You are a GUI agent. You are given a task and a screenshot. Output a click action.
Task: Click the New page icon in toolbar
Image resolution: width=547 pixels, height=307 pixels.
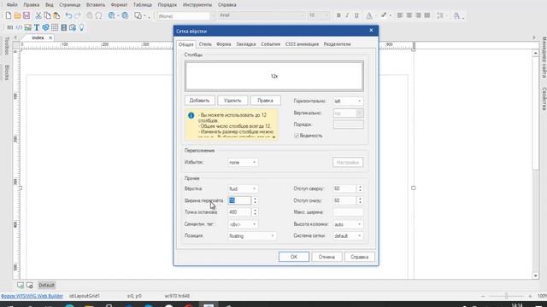click(x=9, y=15)
